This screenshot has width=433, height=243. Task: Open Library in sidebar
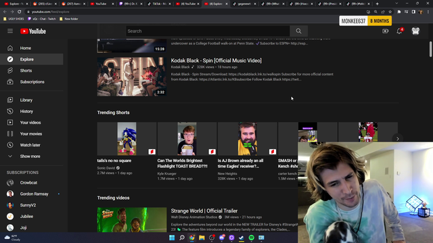click(32, 100)
